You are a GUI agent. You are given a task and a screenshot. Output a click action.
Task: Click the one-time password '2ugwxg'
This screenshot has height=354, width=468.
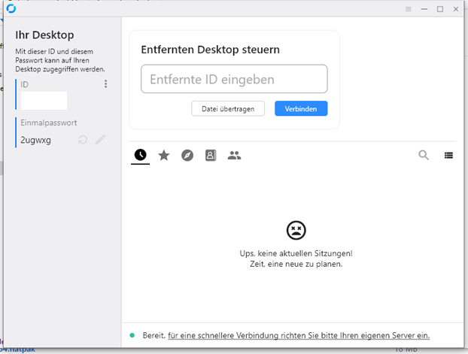point(36,140)
